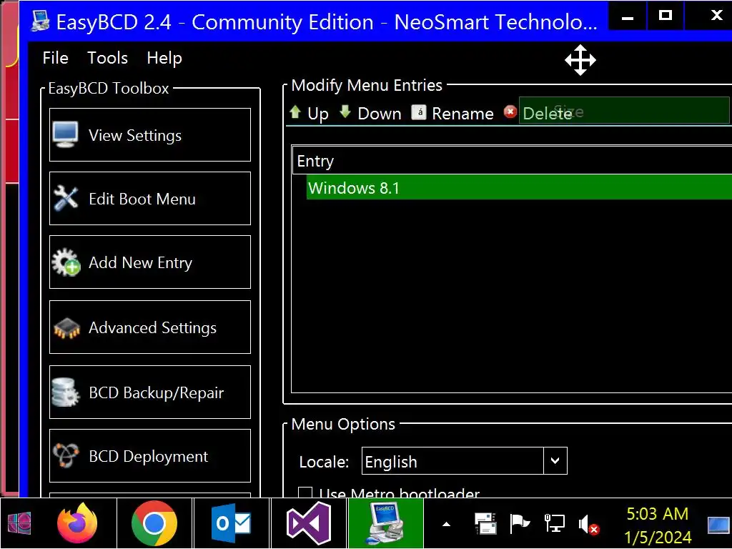Image resolution: width=732 pixels, height=549 pixels.
Task: Click the Entry column header
Action: click(512, 161)
